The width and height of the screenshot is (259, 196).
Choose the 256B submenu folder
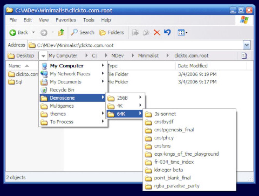click(x=122, y=98)
